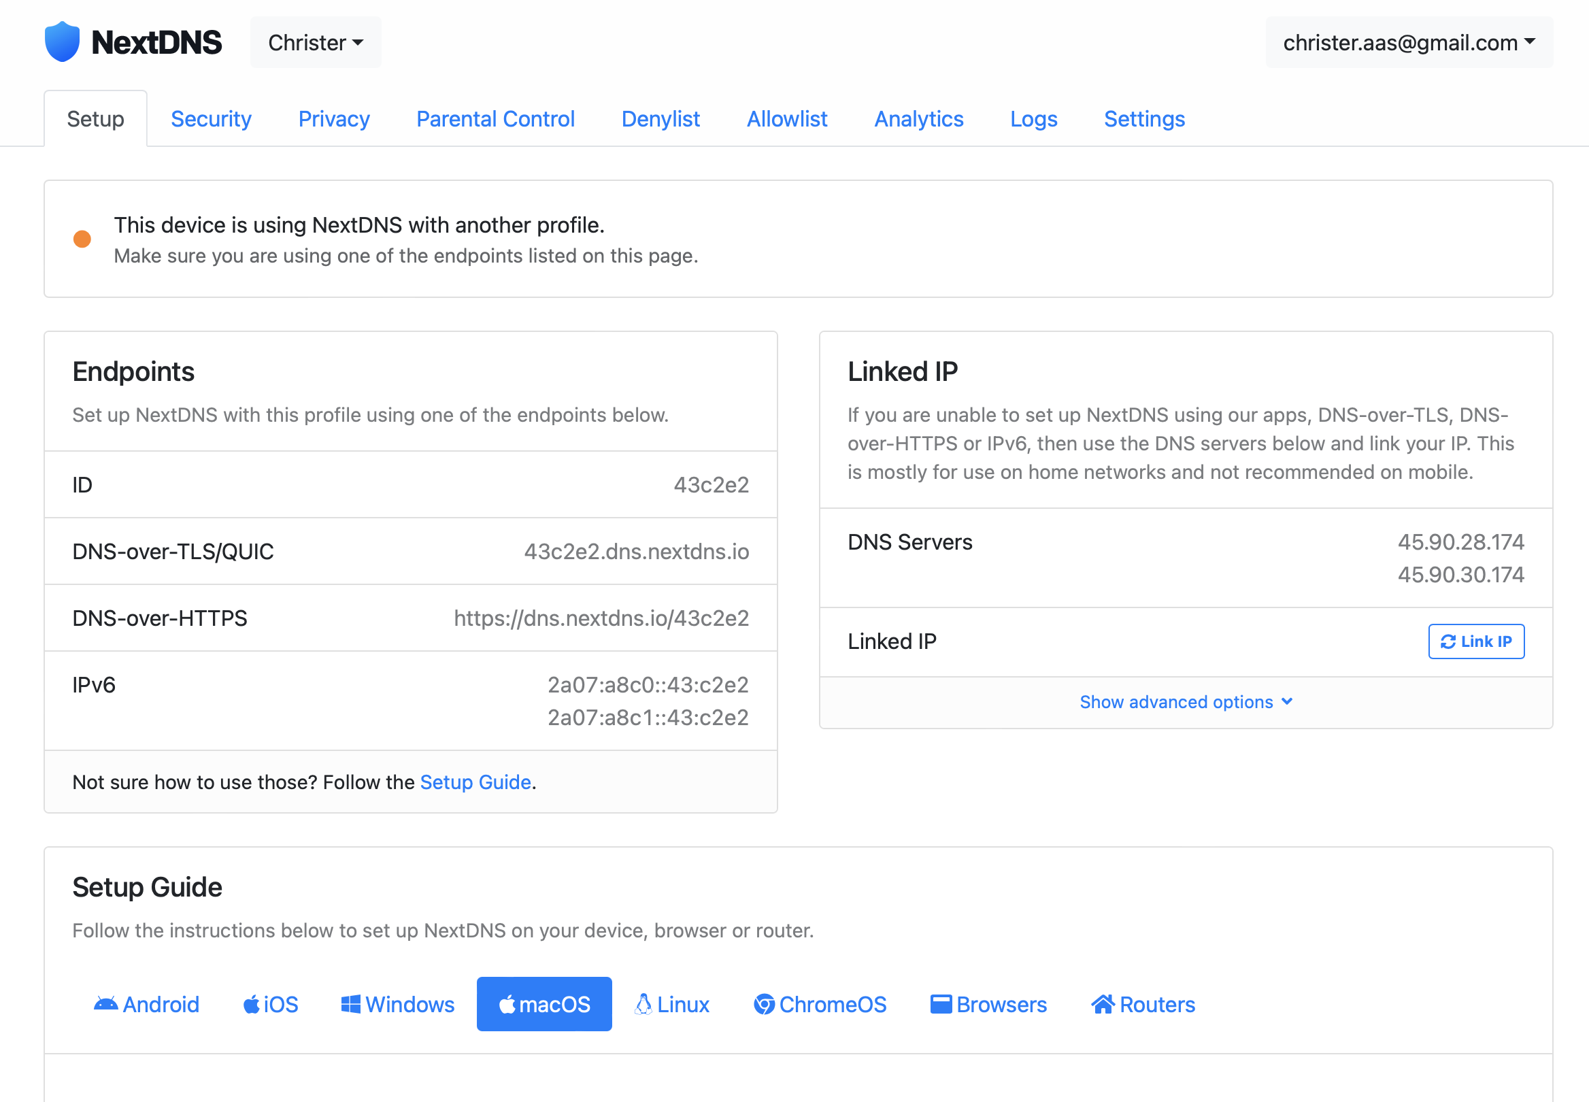The image size is (1589, 1102).
Task: Open the Allowlist tab
Action: click(787, 119)
